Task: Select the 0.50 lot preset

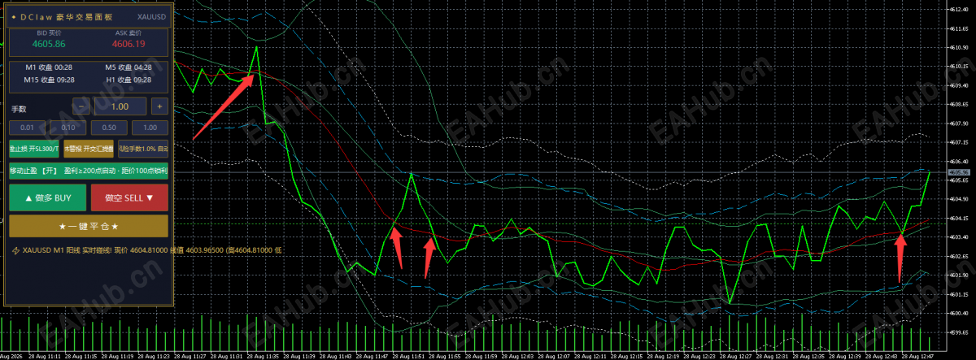Action: tap(109, 128)
